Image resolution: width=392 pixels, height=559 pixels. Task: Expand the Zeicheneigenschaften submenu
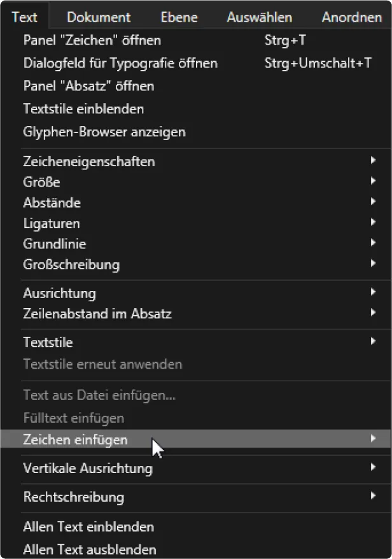[89, 162]
